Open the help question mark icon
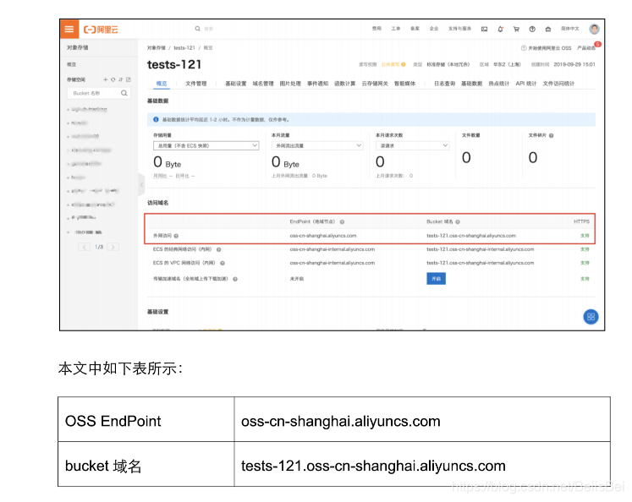The image size is (632, 502). click(532, 29)
